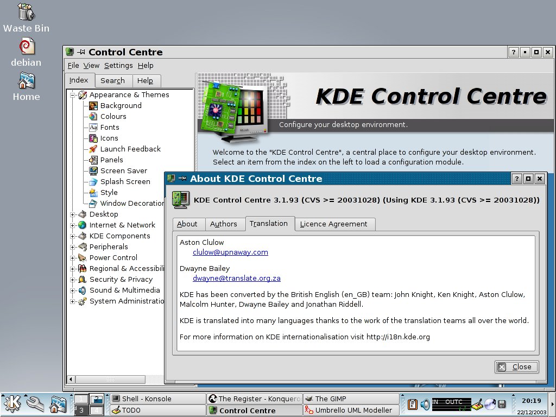Switch to the Search tab

point(113,81)
